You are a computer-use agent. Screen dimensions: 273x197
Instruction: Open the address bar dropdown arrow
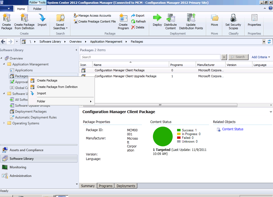[264, 42]
